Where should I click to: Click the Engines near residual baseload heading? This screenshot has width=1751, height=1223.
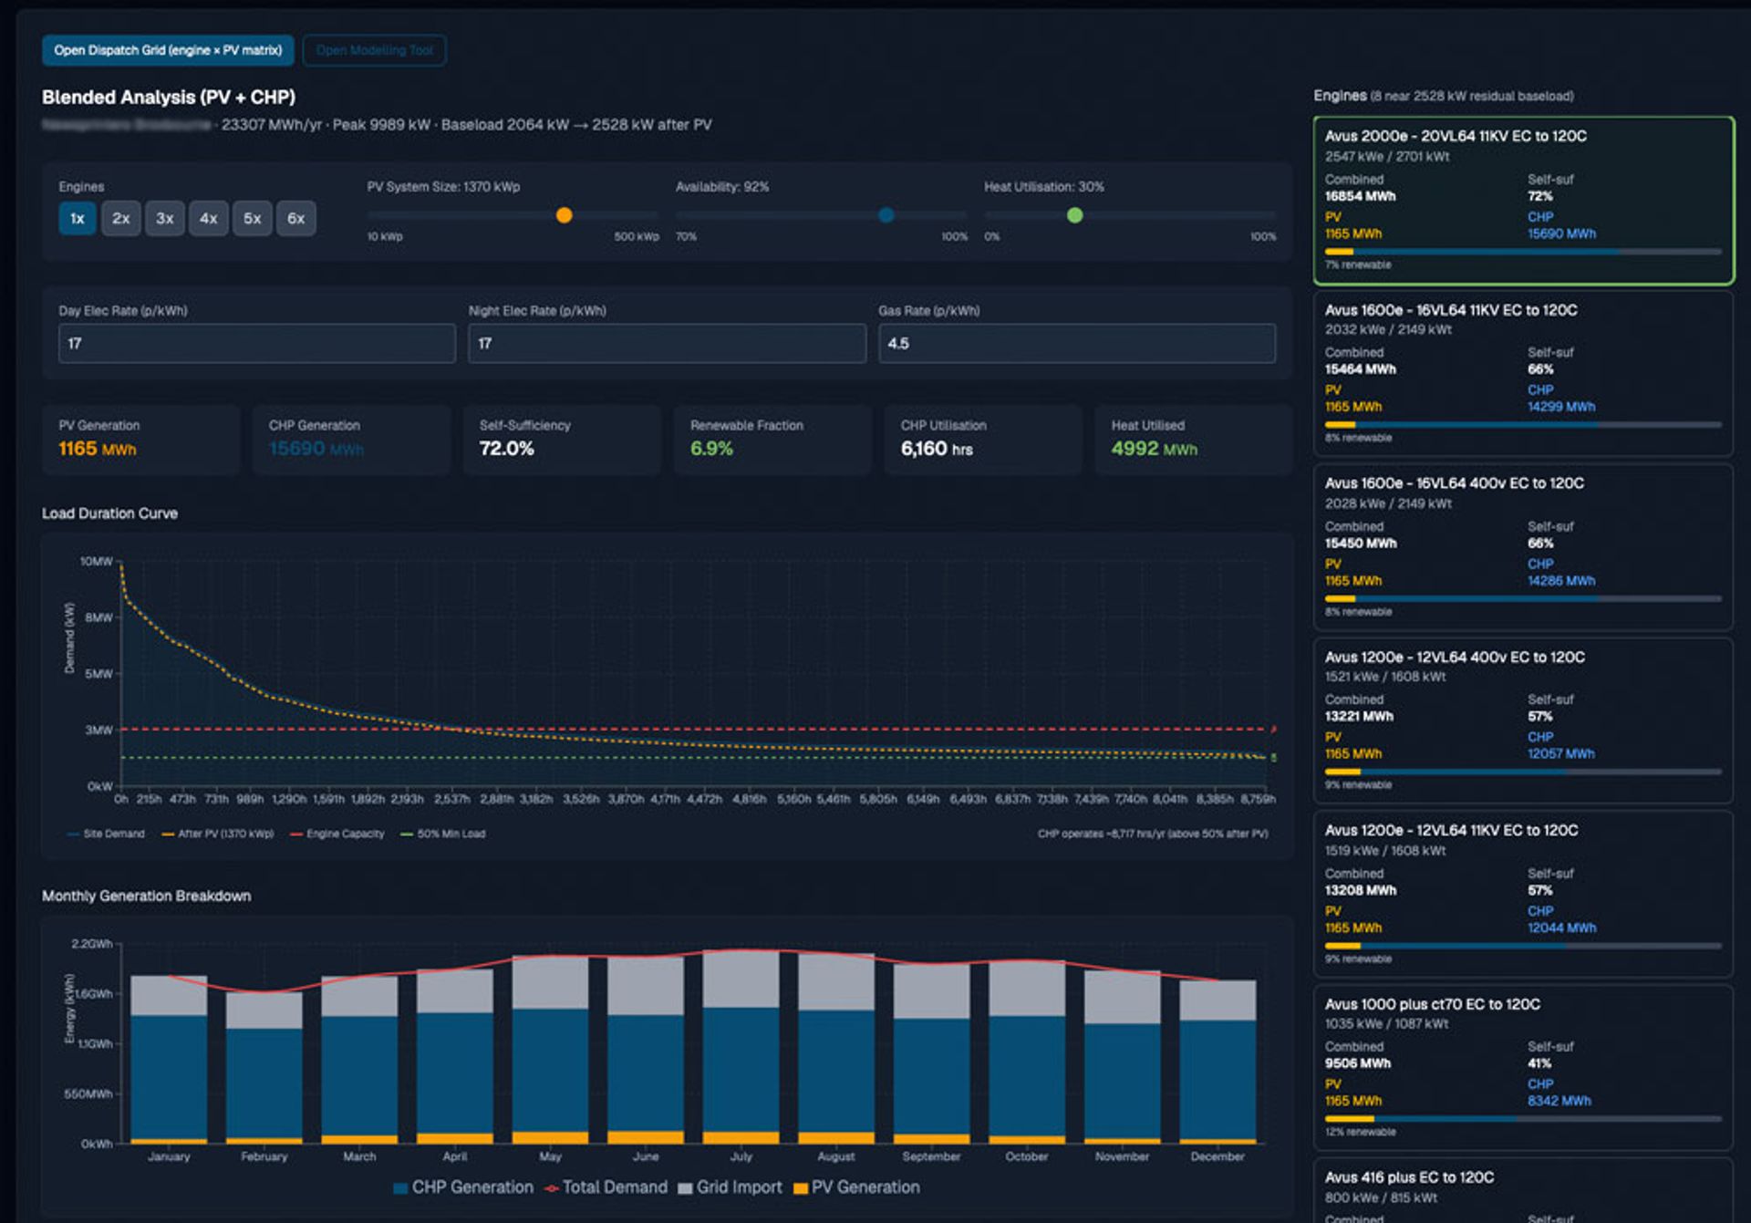1444,96
